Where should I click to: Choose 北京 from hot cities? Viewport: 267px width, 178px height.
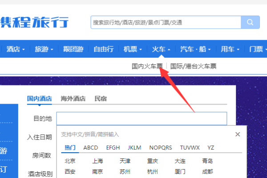tap(70, 161)
